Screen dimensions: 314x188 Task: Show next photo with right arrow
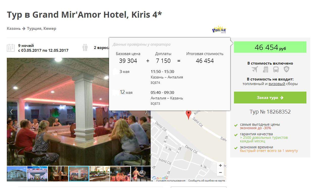point(146,112)
